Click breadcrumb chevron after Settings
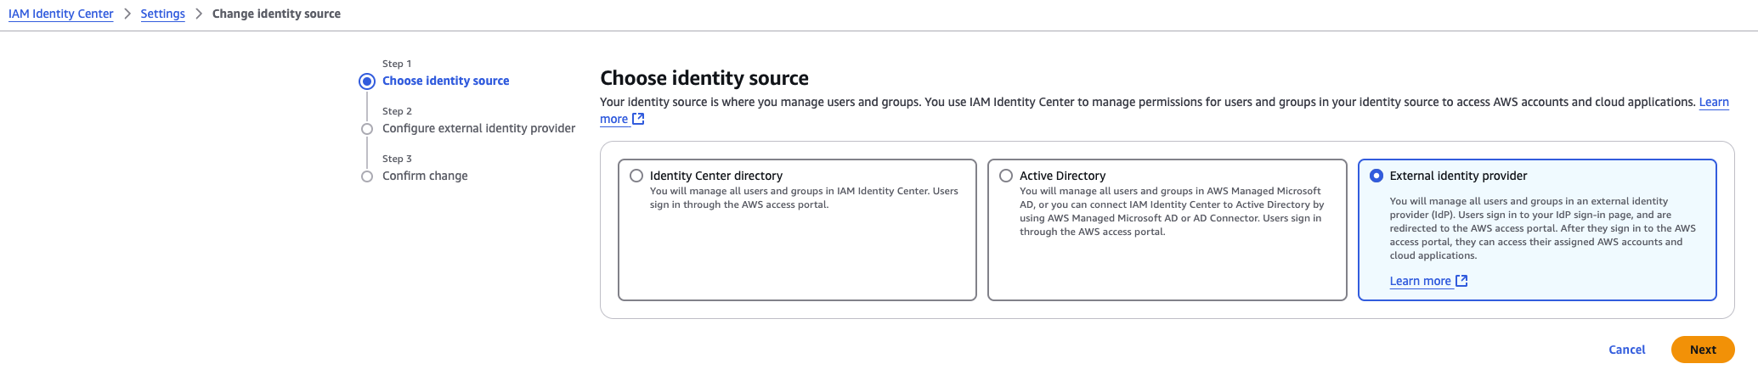This screenshot has width=1758, height=375. (x=199, y=14)
